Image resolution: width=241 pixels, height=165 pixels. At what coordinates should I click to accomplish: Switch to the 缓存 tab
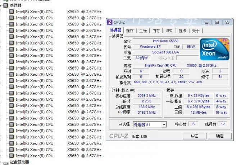pos(130,30)
